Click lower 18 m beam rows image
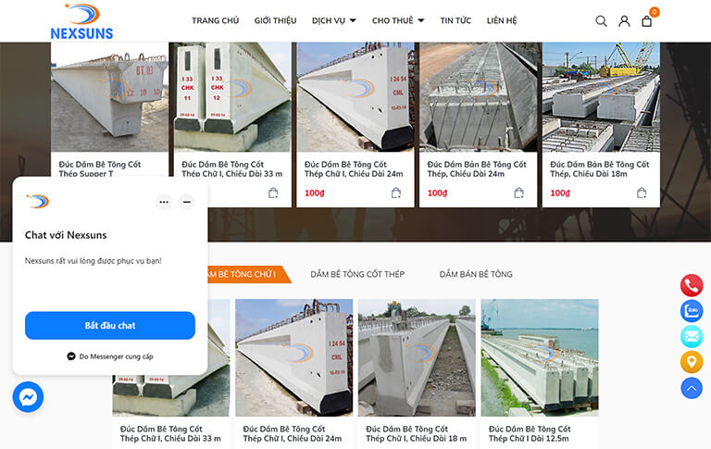The image size is (711, 449). click(417, 357)
